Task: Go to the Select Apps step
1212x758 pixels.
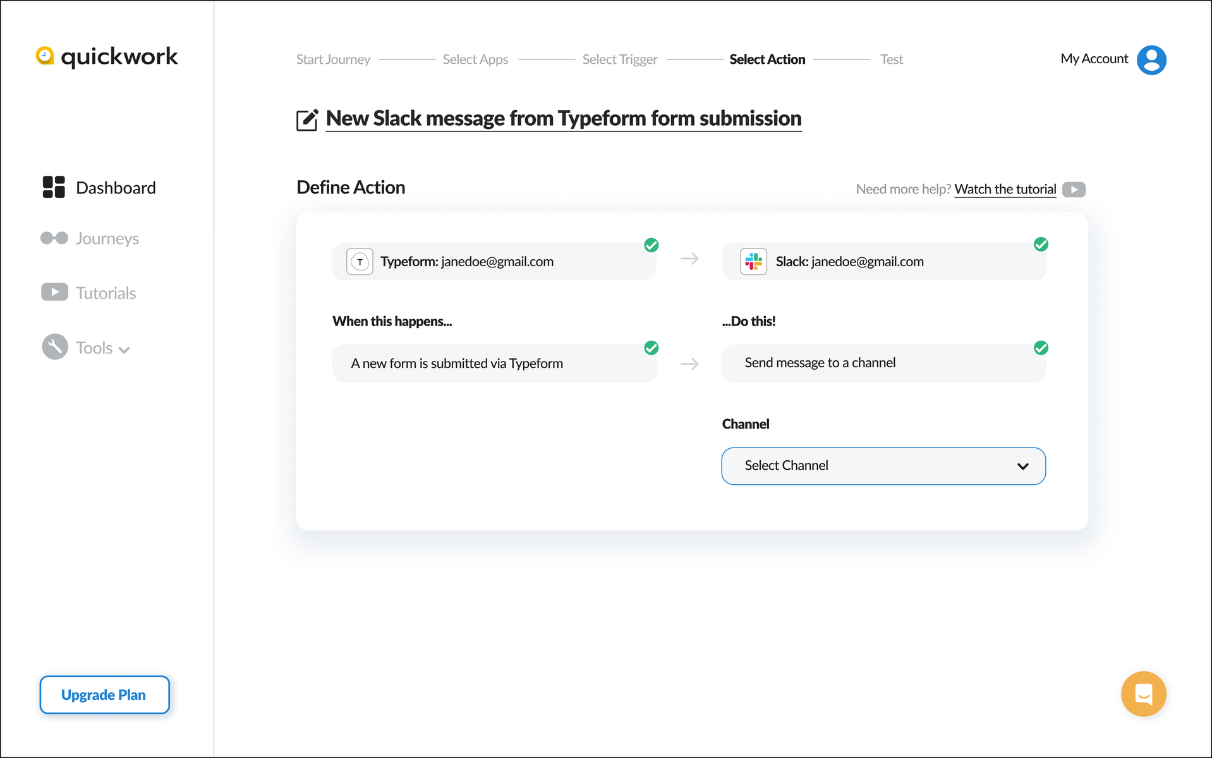Action: coord(475,59)
